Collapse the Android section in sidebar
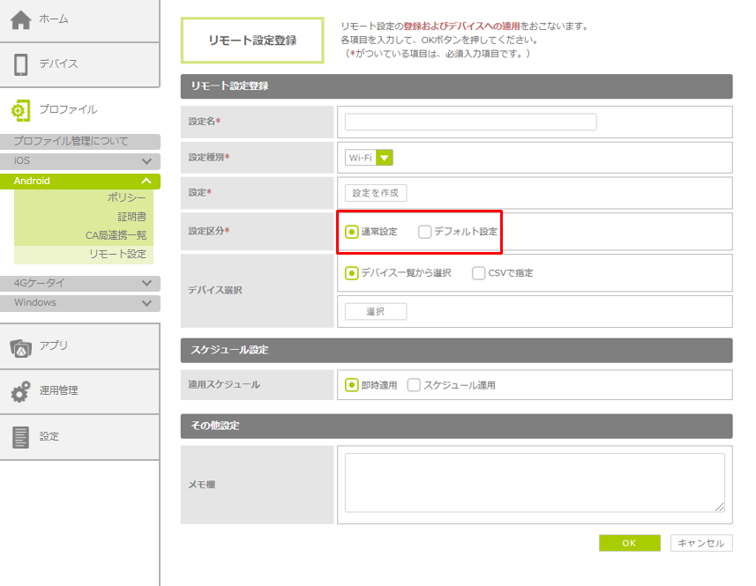This screenshot has height=586, width=756. 146,182
